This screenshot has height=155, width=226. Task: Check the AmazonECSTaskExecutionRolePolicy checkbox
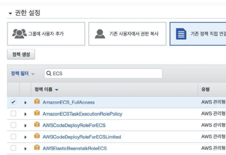click(13, 113)
